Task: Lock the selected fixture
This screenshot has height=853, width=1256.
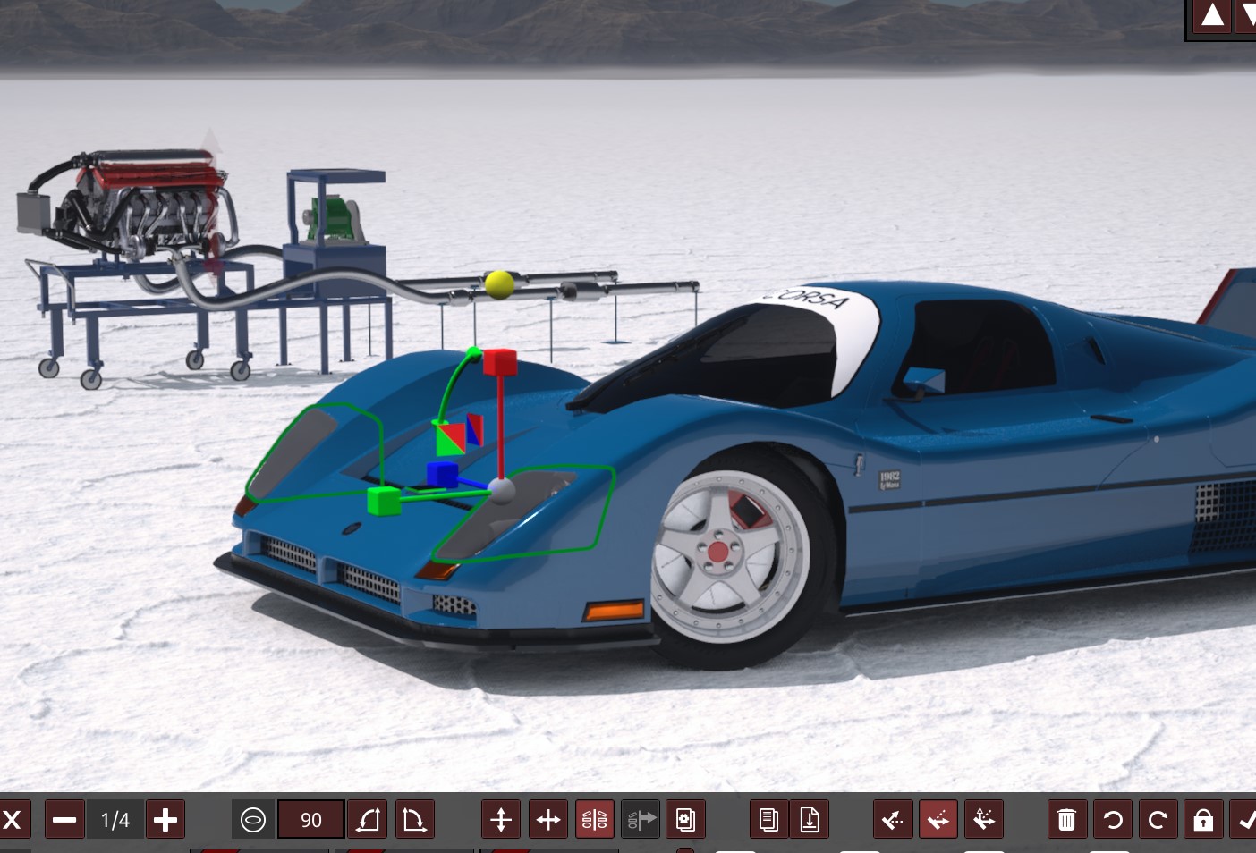Action: [x=1203, y=820]
